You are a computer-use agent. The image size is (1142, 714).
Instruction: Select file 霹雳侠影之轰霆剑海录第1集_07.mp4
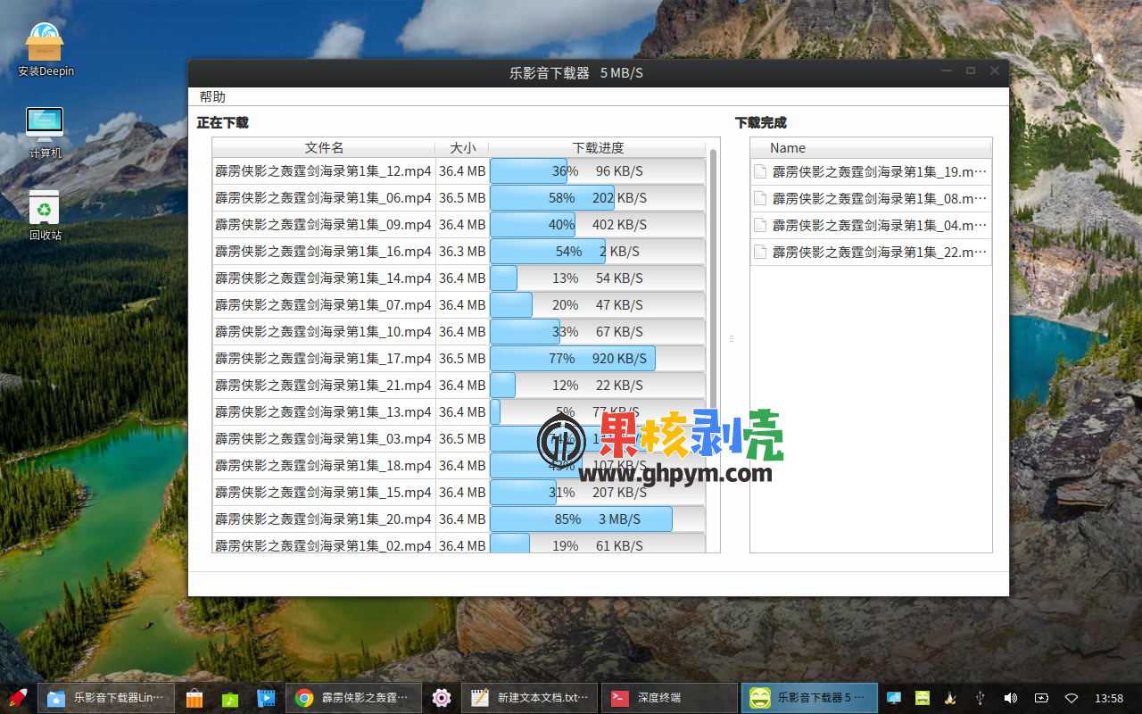pyautogui.click(x=323, y=305)
